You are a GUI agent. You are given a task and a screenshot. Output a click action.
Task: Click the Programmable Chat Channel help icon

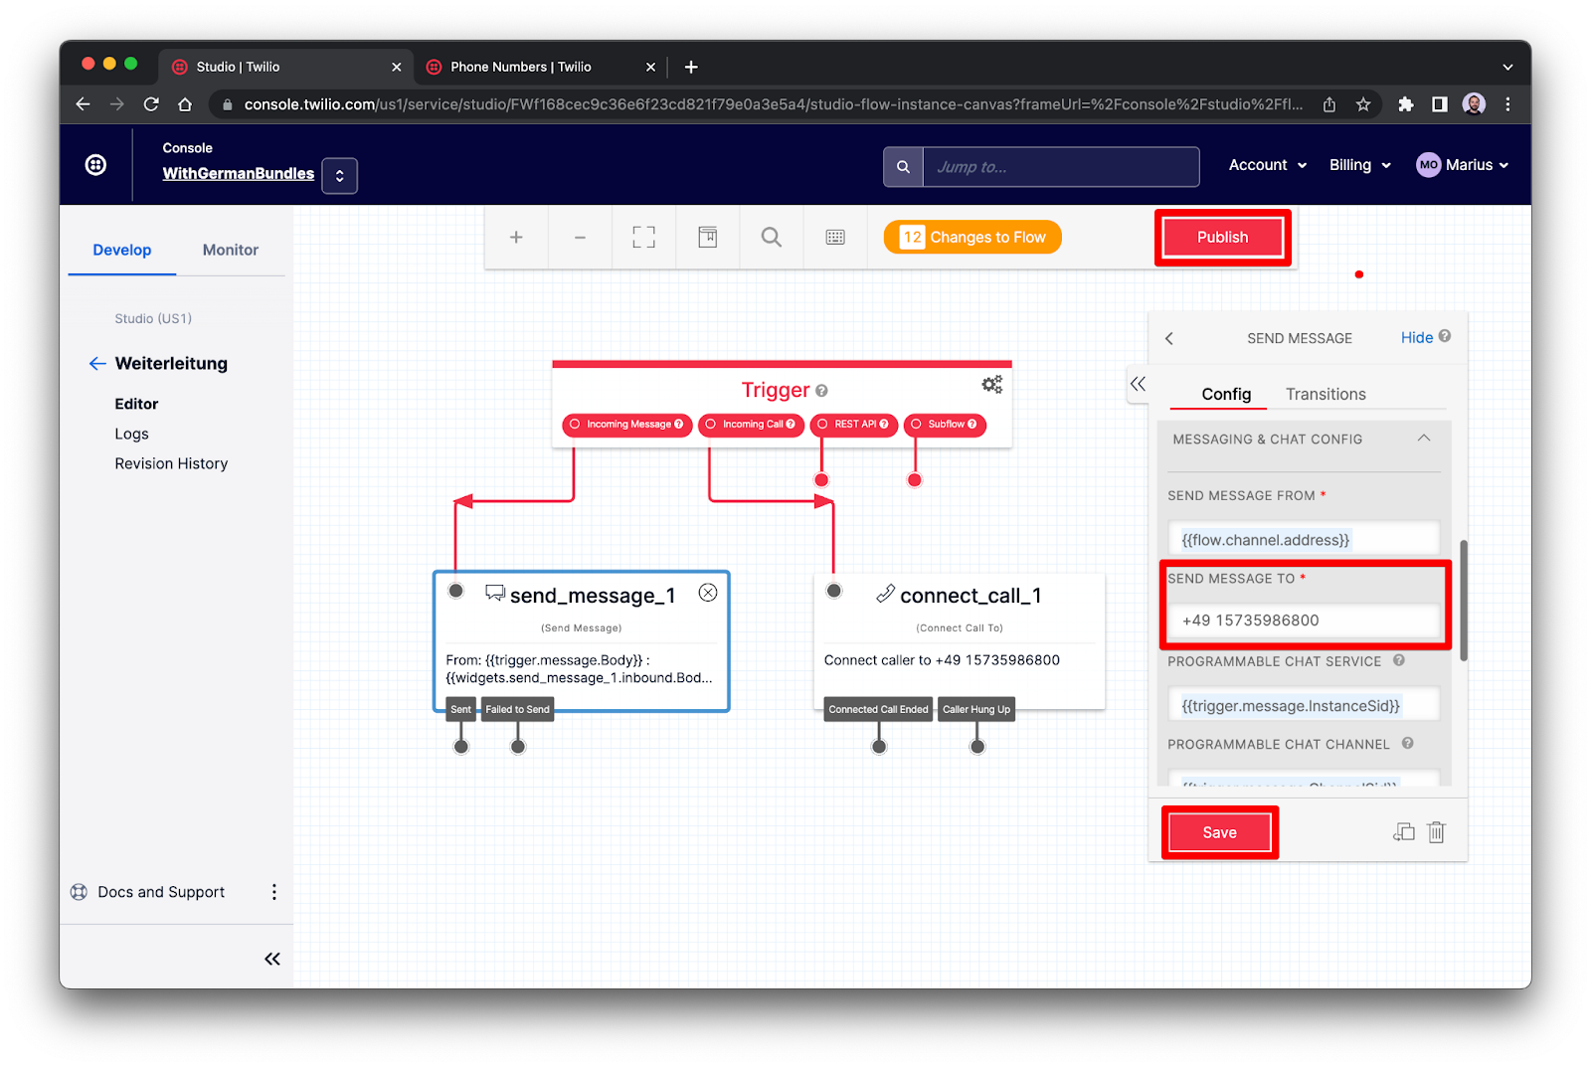pos(1408,743)
